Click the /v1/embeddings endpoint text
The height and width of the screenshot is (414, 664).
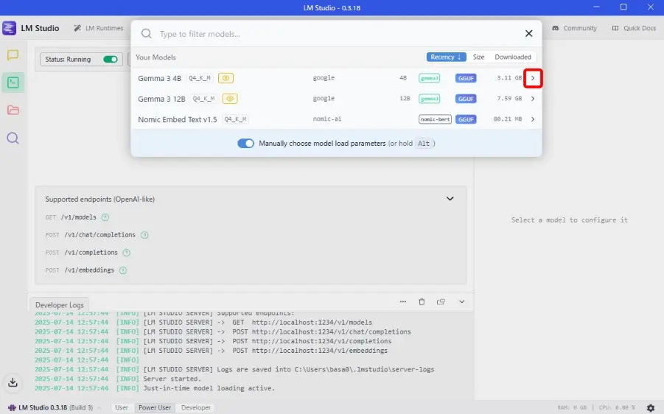tap(89, 270)
